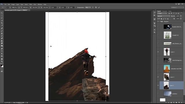
Task: Filter layers by pixel icon
Action: 169,14
